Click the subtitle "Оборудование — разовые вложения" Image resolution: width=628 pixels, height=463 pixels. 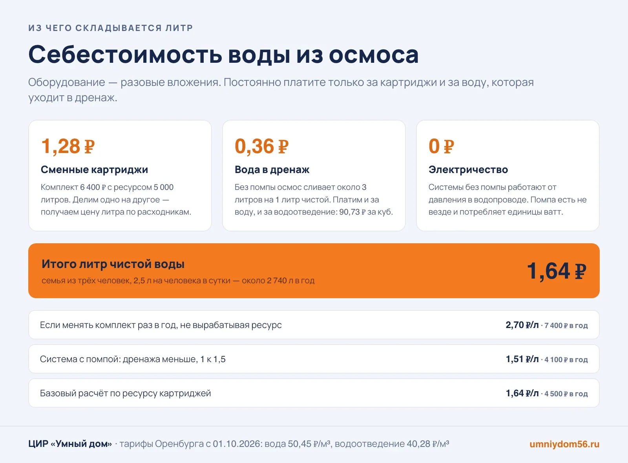click(281, 90)
